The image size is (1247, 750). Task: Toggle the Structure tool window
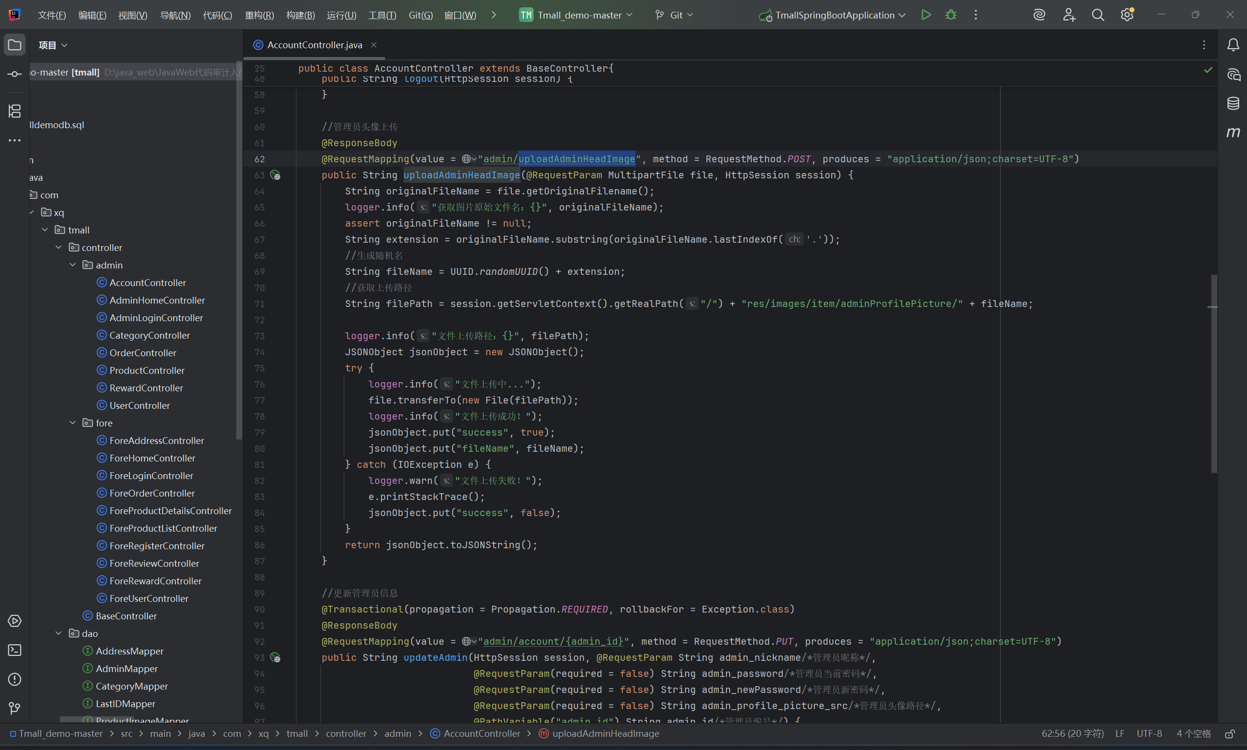(15, 111)
